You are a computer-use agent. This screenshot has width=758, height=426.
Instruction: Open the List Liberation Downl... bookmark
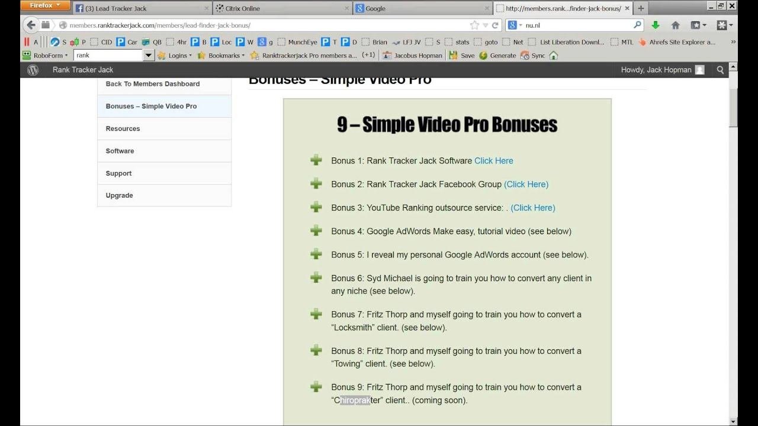pos(567,42)
